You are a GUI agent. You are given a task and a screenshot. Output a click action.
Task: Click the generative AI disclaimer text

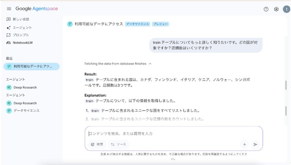(174, 156)
